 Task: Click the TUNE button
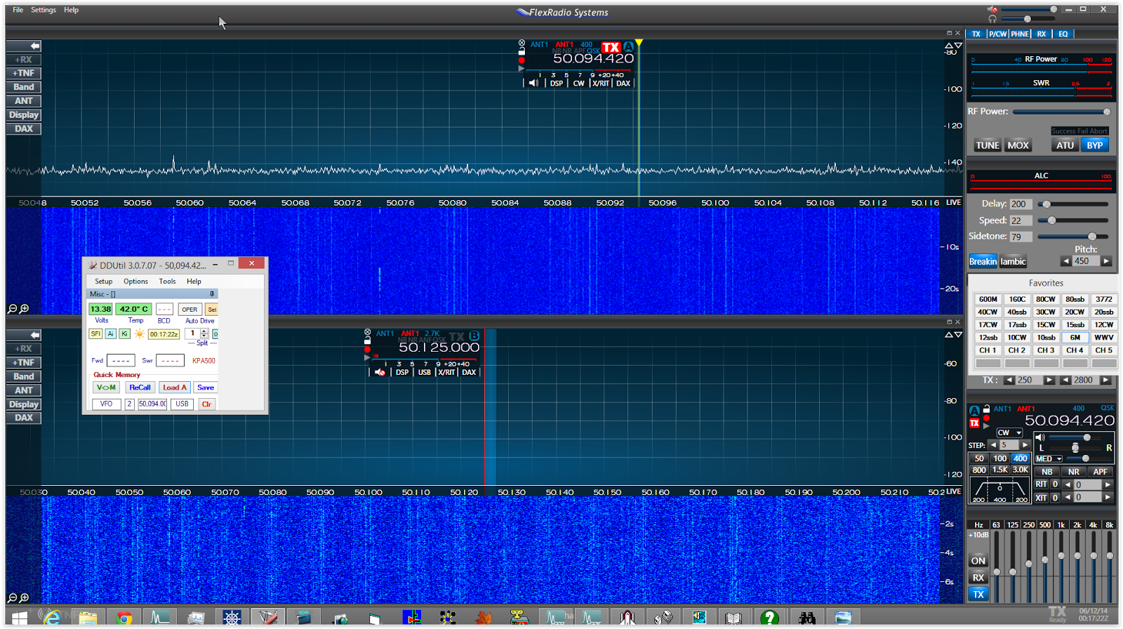click(x=987, y=145)
